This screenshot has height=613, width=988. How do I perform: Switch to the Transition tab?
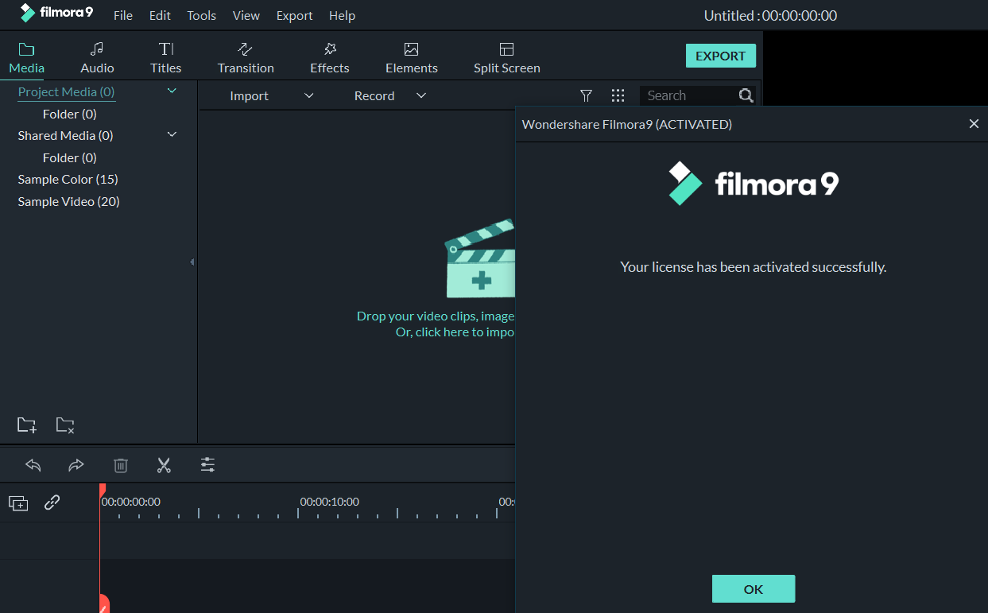(246, 58)
